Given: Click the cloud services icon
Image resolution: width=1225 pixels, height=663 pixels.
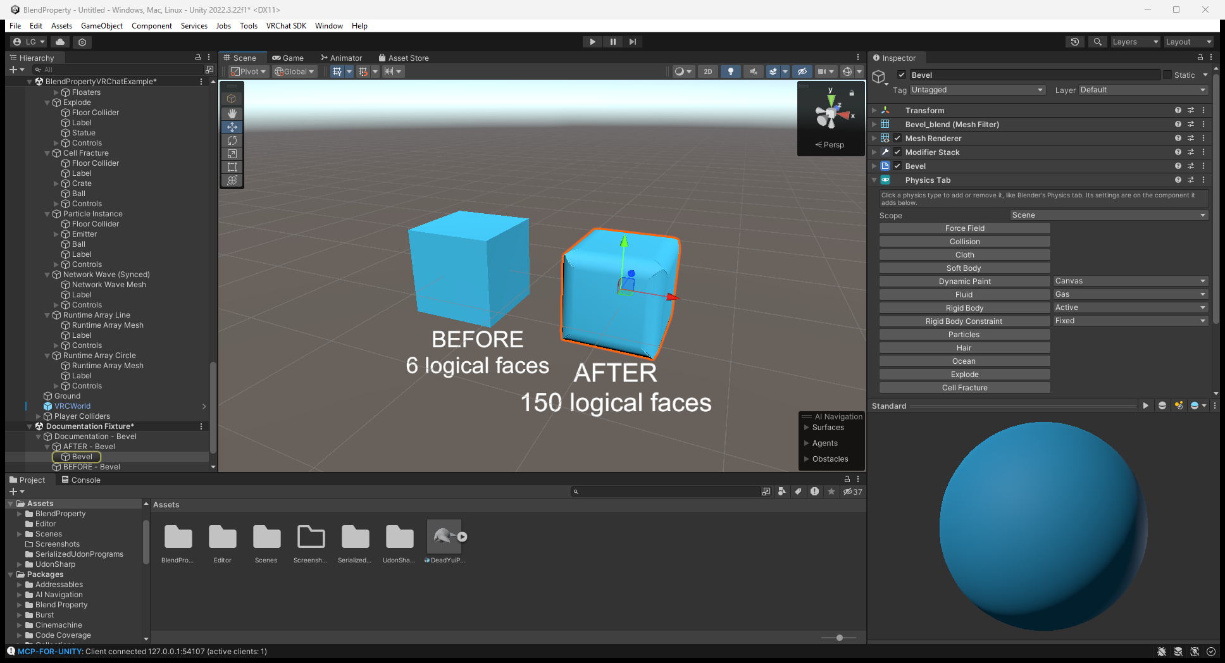Looking at the screenshot, I should 60,42.
